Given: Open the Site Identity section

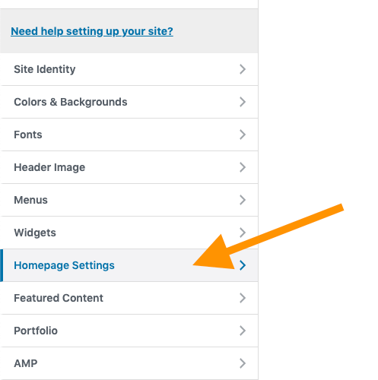Looking at the screenshot, I should [129, 69].
